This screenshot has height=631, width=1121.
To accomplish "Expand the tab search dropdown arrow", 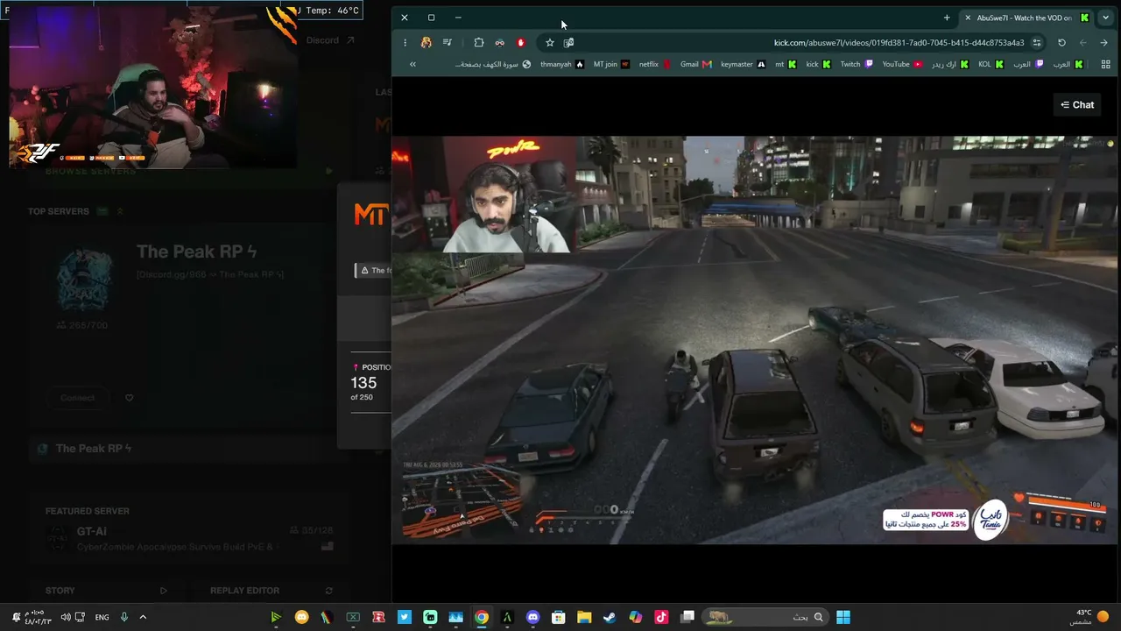I will point(1106,18).
